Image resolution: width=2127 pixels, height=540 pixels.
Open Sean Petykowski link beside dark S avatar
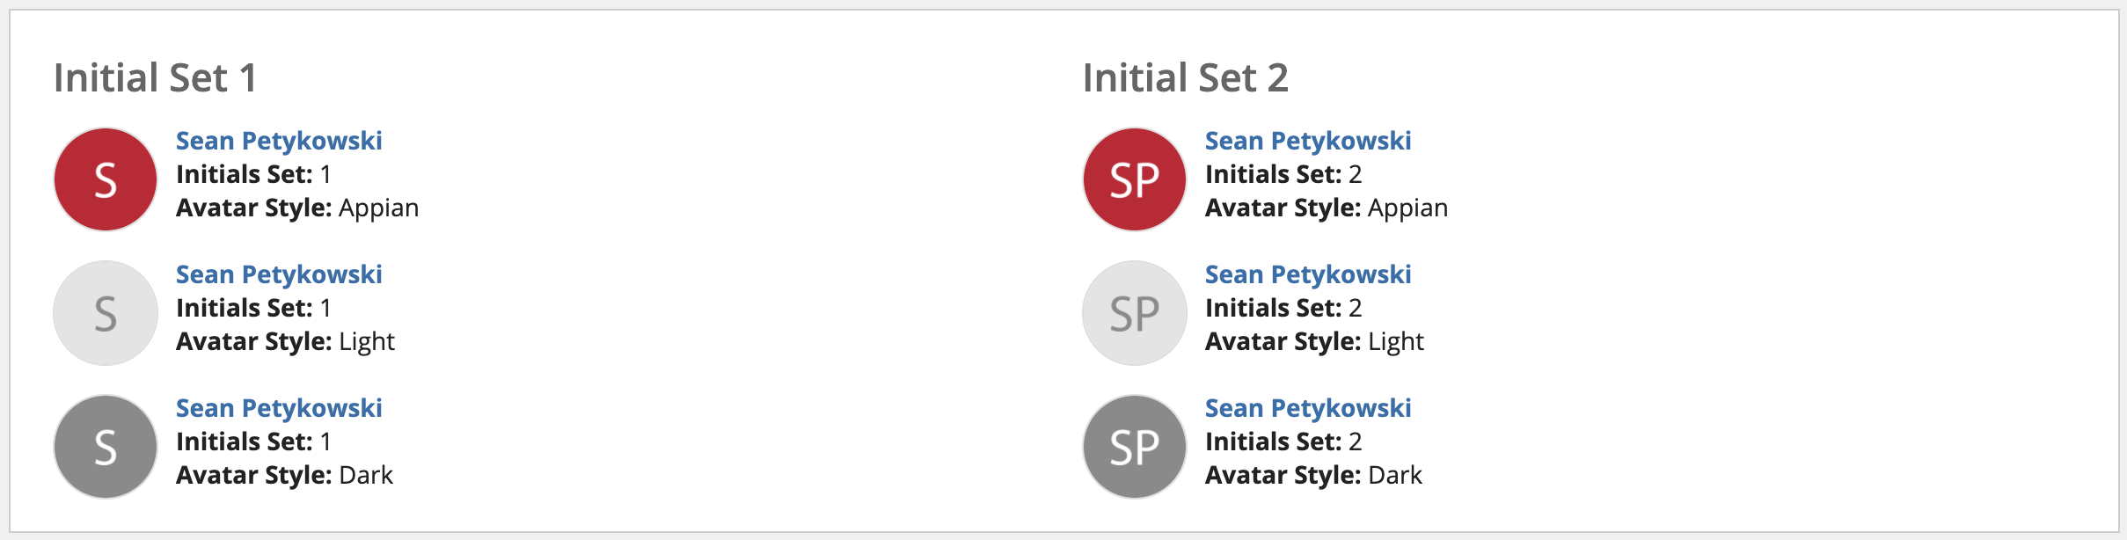pyautogui.click(x=279, y=408)
